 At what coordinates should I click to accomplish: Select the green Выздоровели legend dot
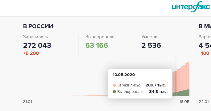tap(114, 92)
